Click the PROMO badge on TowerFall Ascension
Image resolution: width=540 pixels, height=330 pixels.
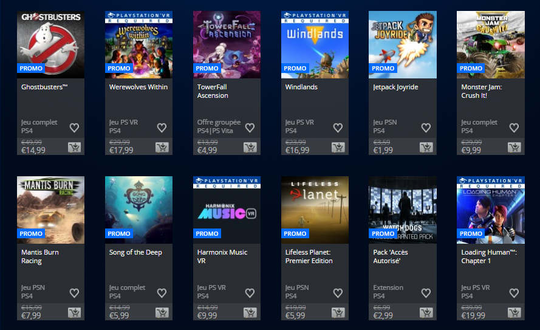tap(207, 68)
